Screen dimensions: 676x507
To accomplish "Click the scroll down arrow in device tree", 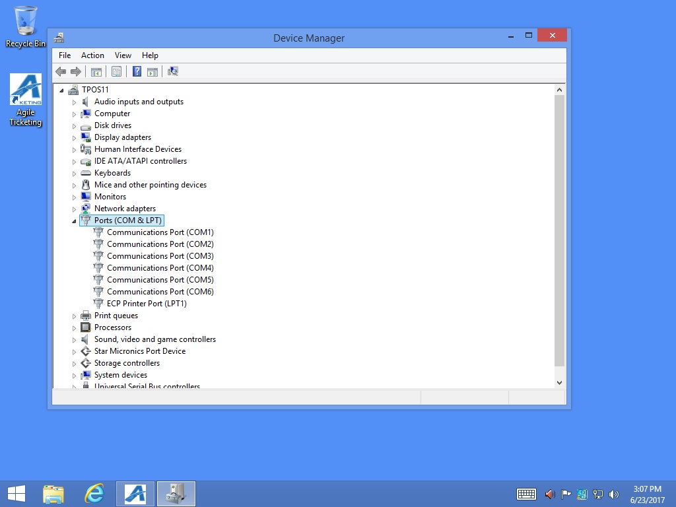I will click(x=559, y=382).
